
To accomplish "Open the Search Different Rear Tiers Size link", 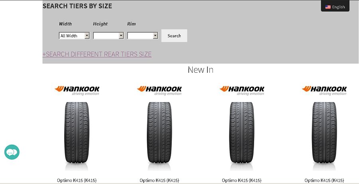I will tap(97, 54).
